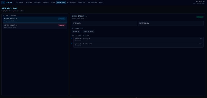
Task: Click the ACTIVATED status badge
Action: pyautogui.click(x=62, y=19)
